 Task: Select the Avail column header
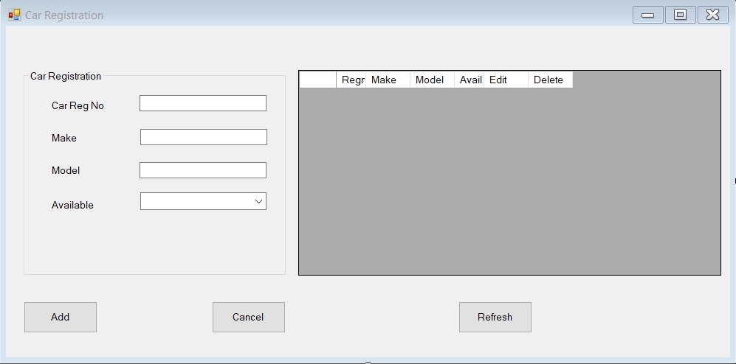point(469,80)
